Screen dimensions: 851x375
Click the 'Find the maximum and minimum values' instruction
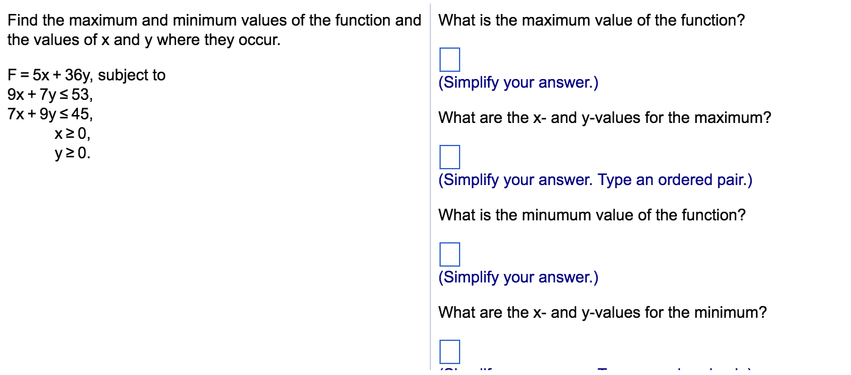[214, 21]
